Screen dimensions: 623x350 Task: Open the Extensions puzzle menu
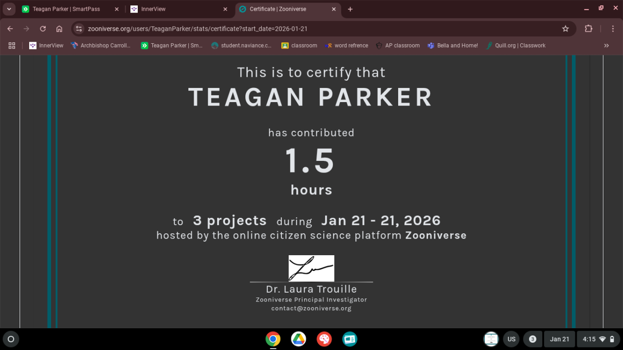click(x=588, y=29)
